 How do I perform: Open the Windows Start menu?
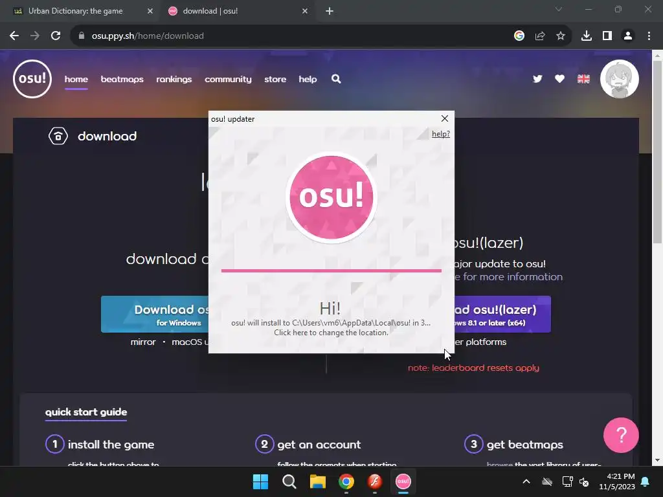pyautogui.click(x=260, y=481)
